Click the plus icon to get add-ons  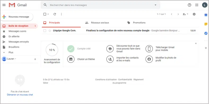tap(206, 48)
